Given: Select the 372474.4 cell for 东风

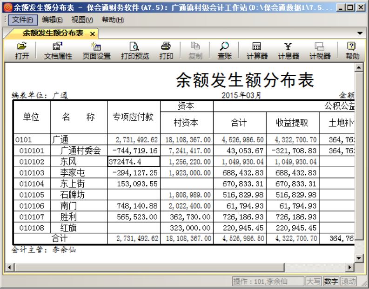Looking at the screenshot, I should pyautogui.click(x=134, y=162).
